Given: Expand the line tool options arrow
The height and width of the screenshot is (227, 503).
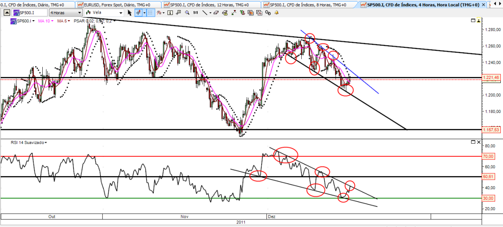Looking at the screenshot, I should pyautogui.click(x=211, y=12).
